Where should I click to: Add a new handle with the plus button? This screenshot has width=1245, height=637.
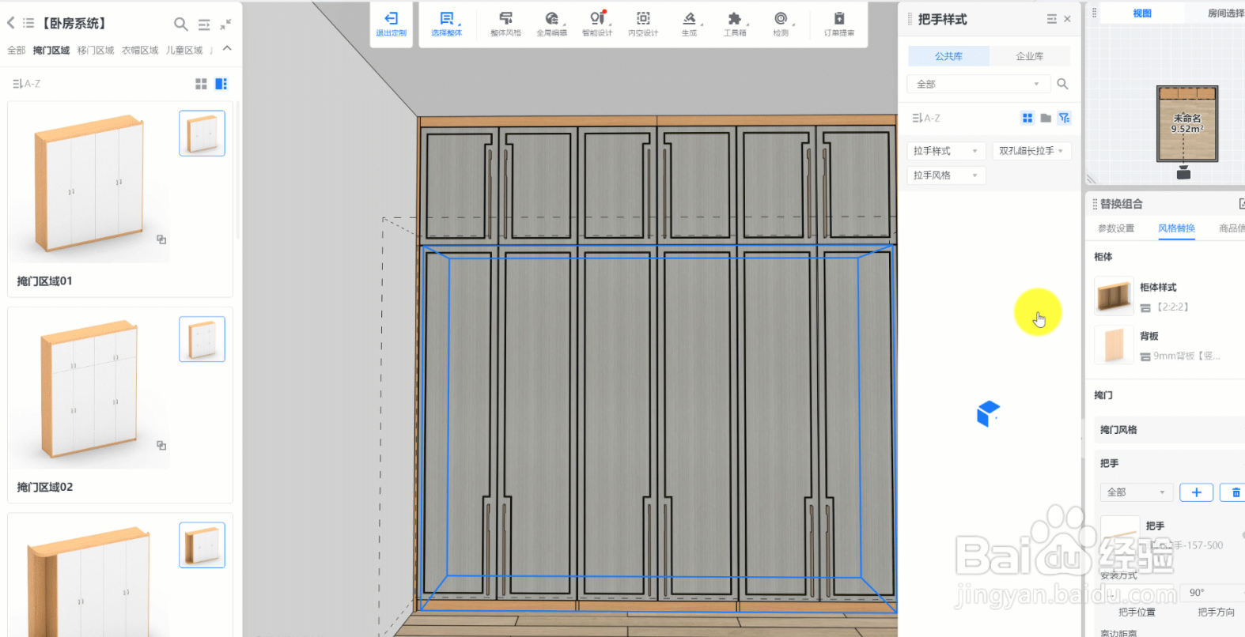(x=1197, y=492)
